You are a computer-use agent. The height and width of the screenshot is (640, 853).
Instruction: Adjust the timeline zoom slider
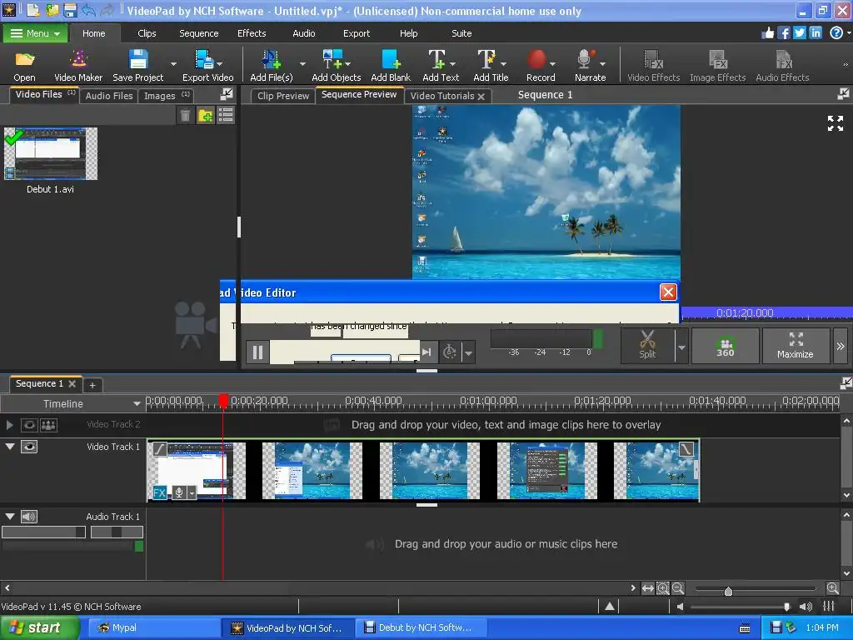pyautogui.click(x=728, y=591)
